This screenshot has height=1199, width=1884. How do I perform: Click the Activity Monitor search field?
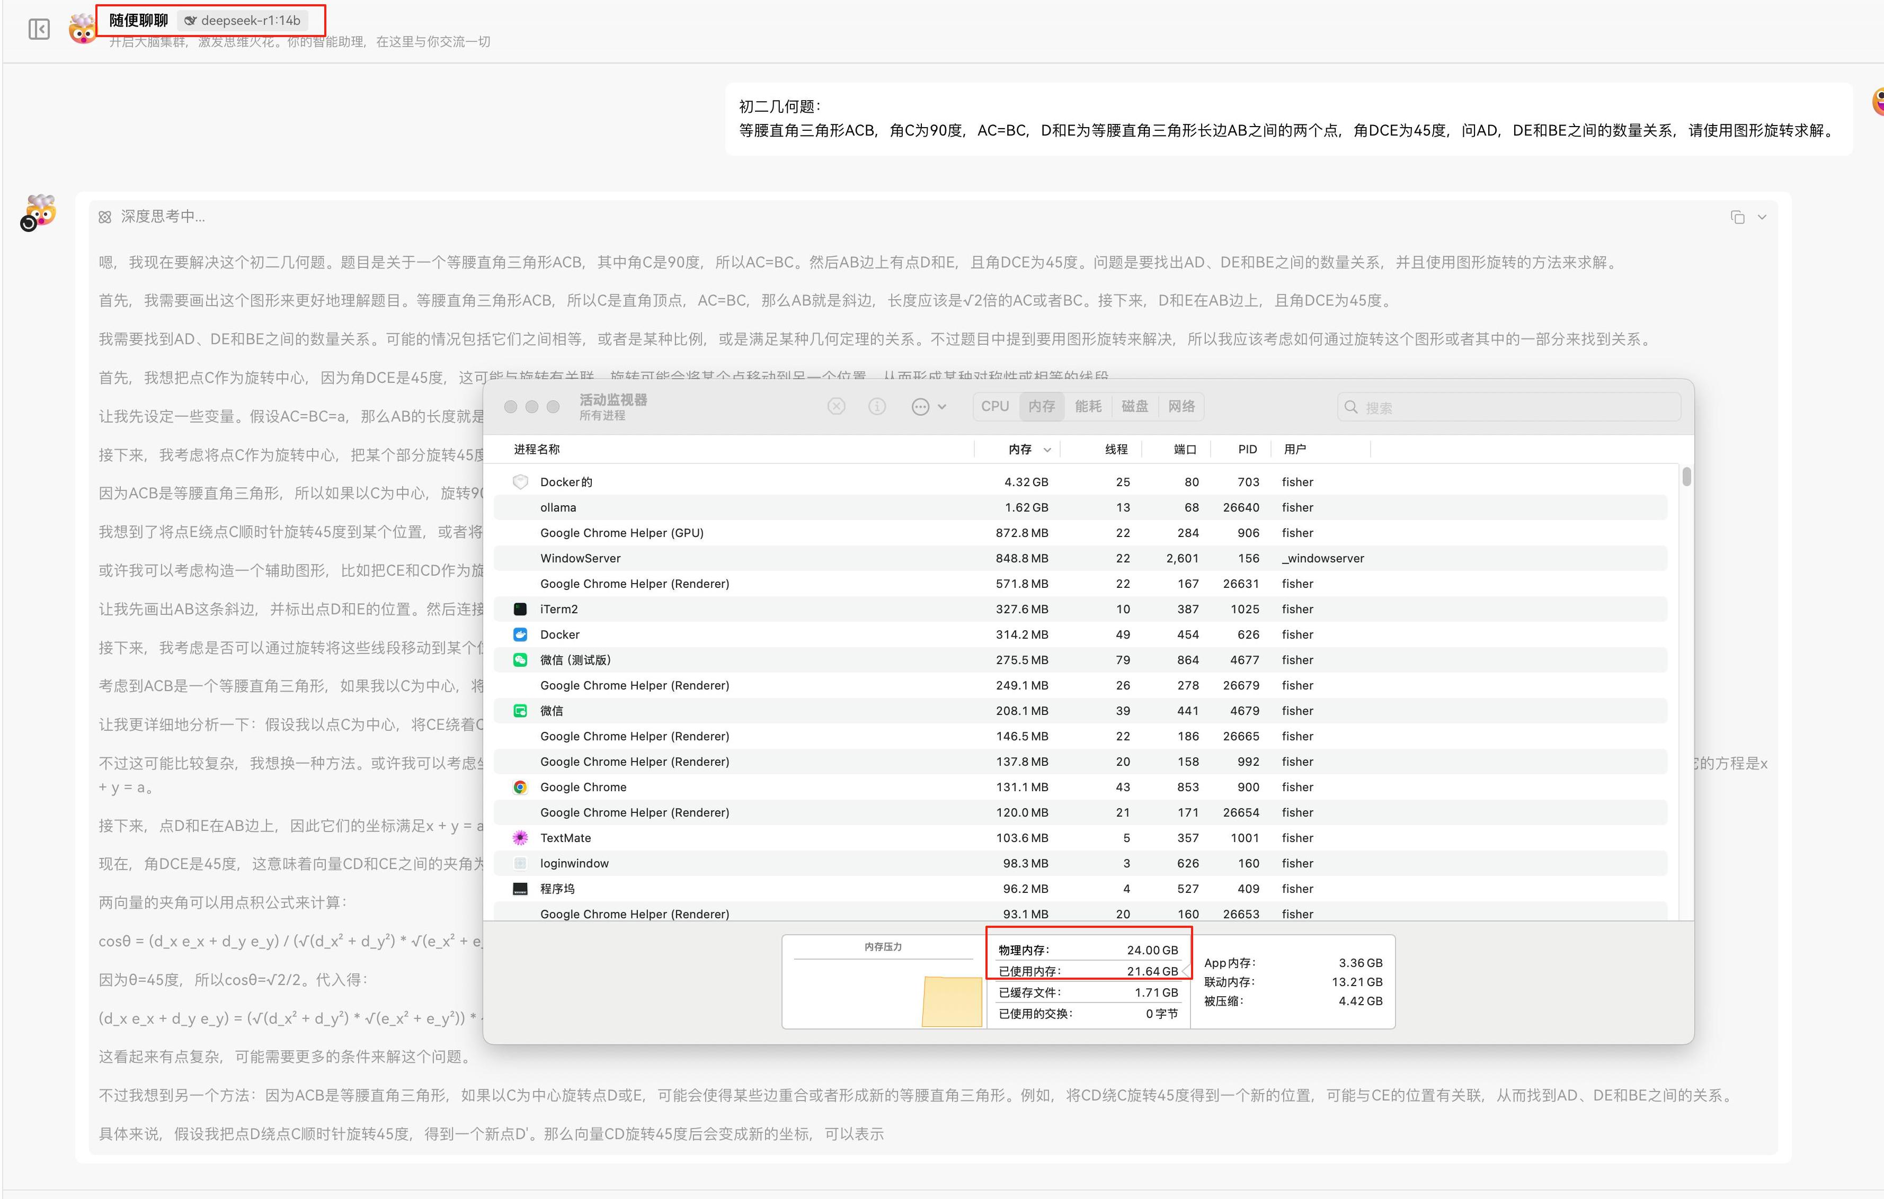point(1510,407)
